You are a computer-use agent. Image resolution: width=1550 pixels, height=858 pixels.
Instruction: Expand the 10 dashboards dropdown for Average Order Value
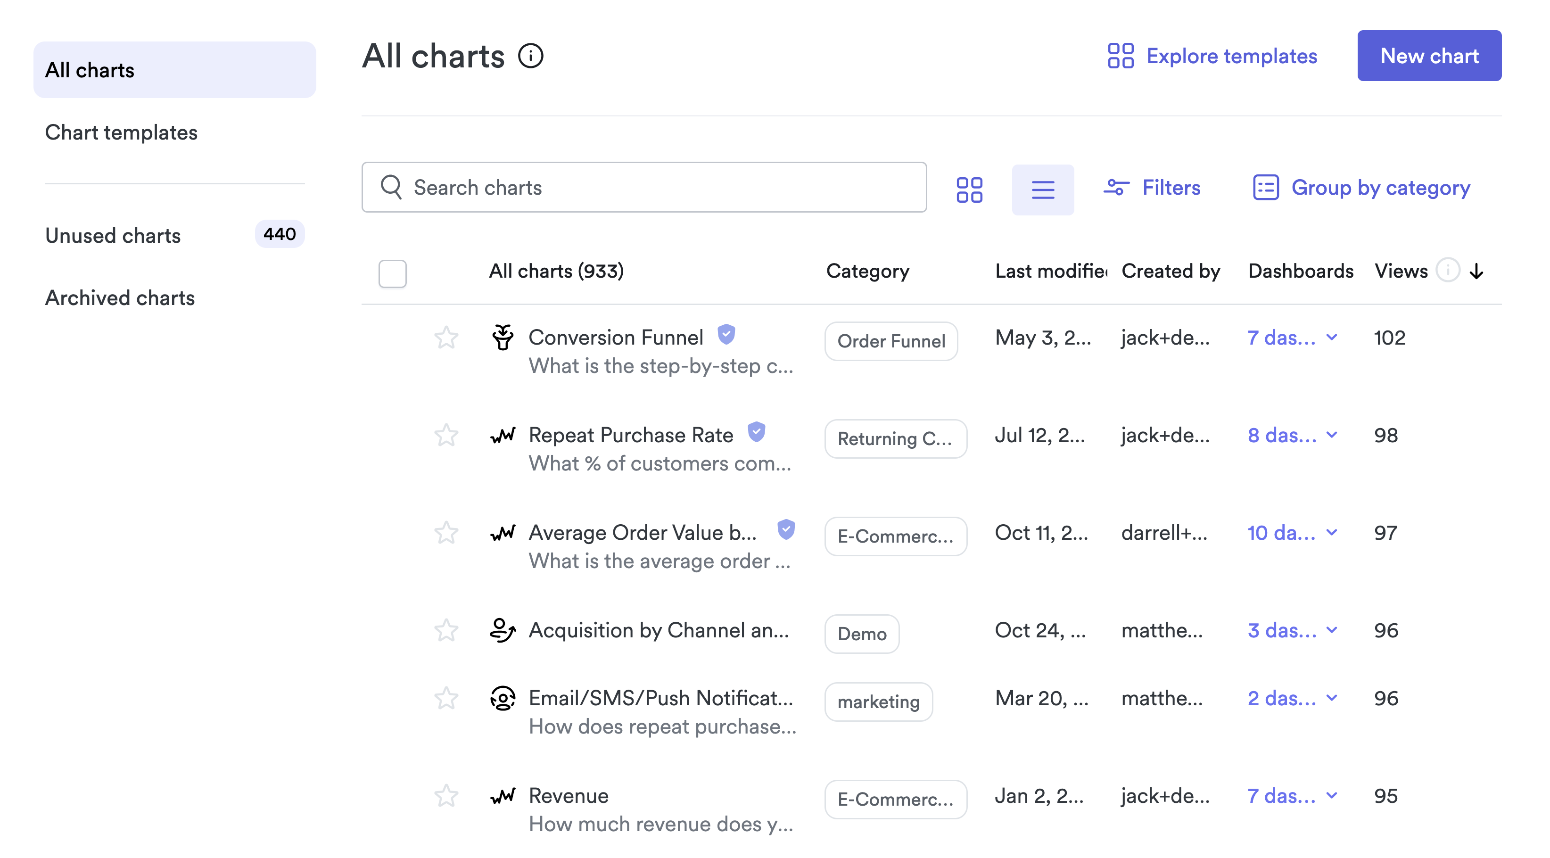1332,533
